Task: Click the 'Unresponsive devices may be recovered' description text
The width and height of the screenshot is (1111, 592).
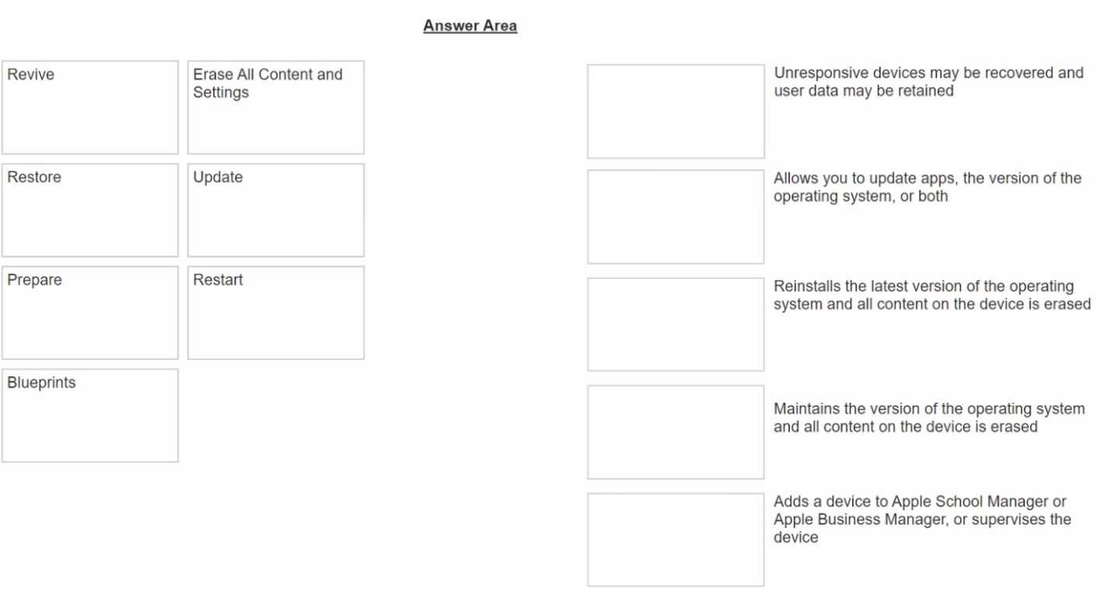Action: coord(928,82)
